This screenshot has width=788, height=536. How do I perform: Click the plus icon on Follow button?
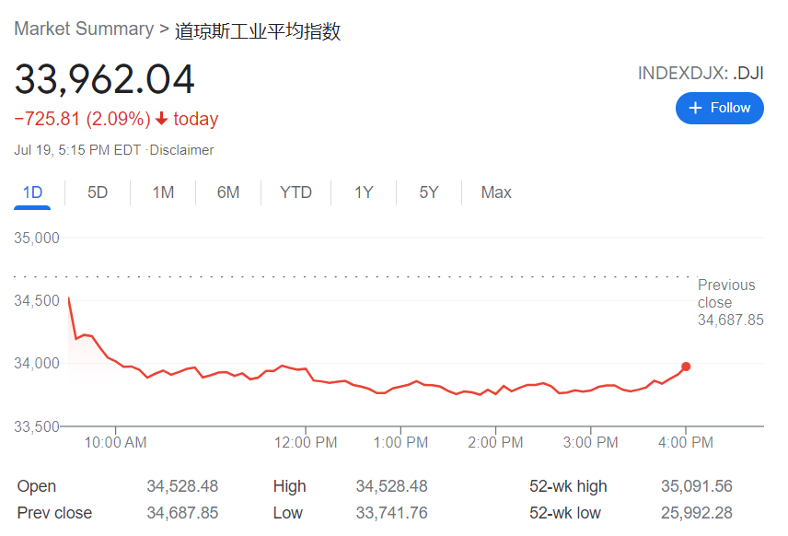pos(696,108)
